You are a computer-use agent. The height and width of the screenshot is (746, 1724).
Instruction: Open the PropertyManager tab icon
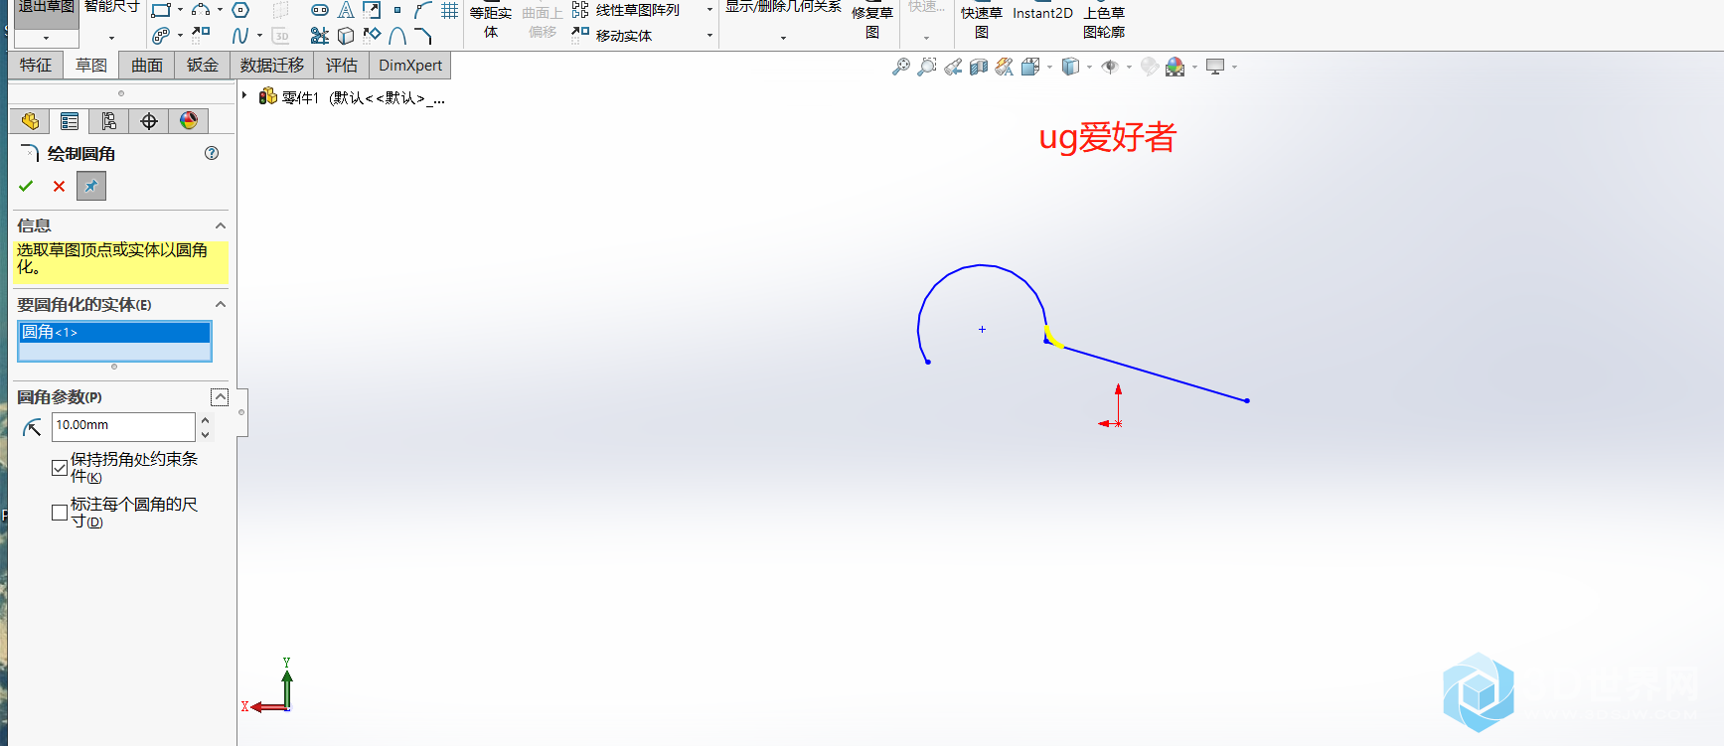coord(70,121)
